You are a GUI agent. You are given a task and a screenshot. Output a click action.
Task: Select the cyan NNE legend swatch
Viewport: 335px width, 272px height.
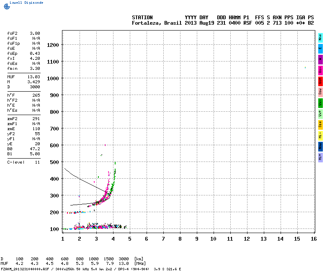pyautogui.click(x=320, y=38)
